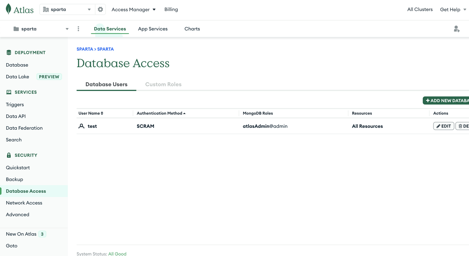This screenshot has height=256, width=469.
Task: Open Triggers in sidebar
Action: 15,104
